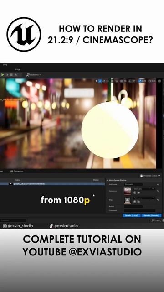Click the Author input field
Viewport: 164px width, 292px height.
(133, 207)
